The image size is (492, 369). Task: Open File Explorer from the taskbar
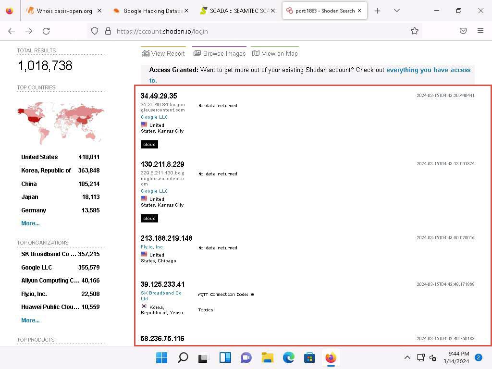(267, 357)
